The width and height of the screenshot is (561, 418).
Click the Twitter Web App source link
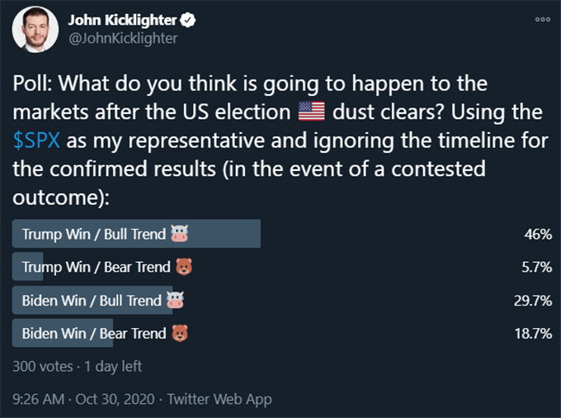point(219,399)
